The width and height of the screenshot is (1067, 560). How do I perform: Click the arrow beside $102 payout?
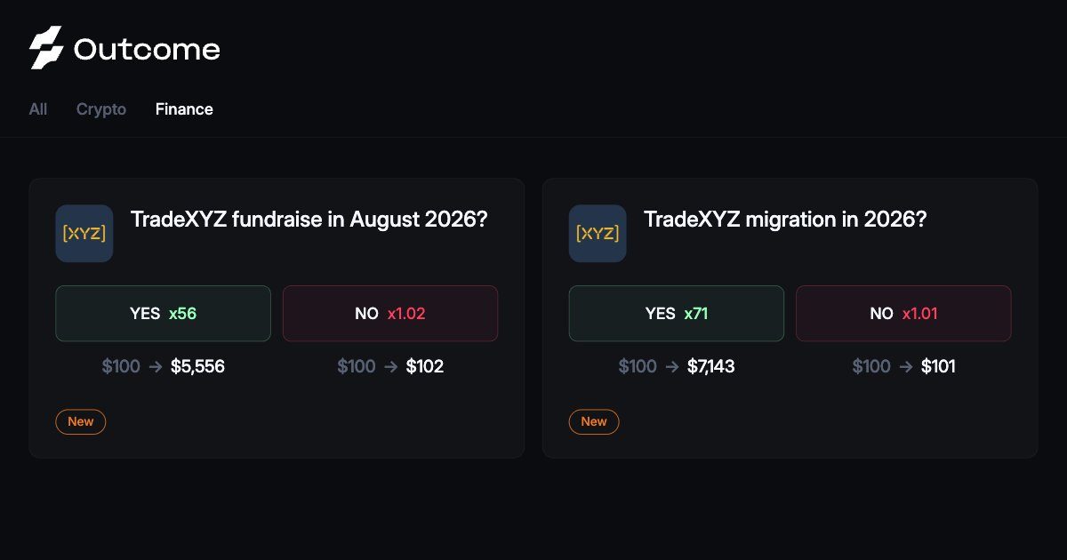click(x=391, y=366)
